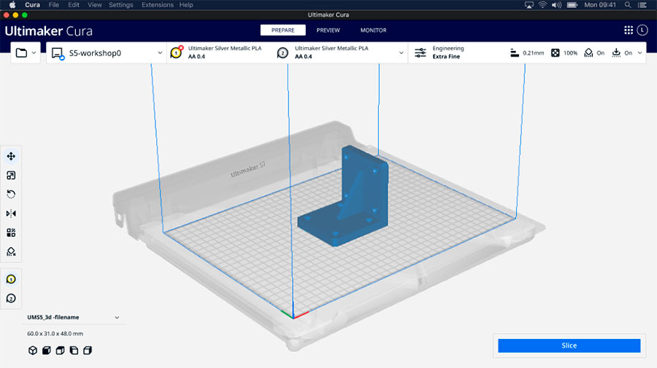
Task: Click the Wi-Fi status icon
Action: pos(542,5)
